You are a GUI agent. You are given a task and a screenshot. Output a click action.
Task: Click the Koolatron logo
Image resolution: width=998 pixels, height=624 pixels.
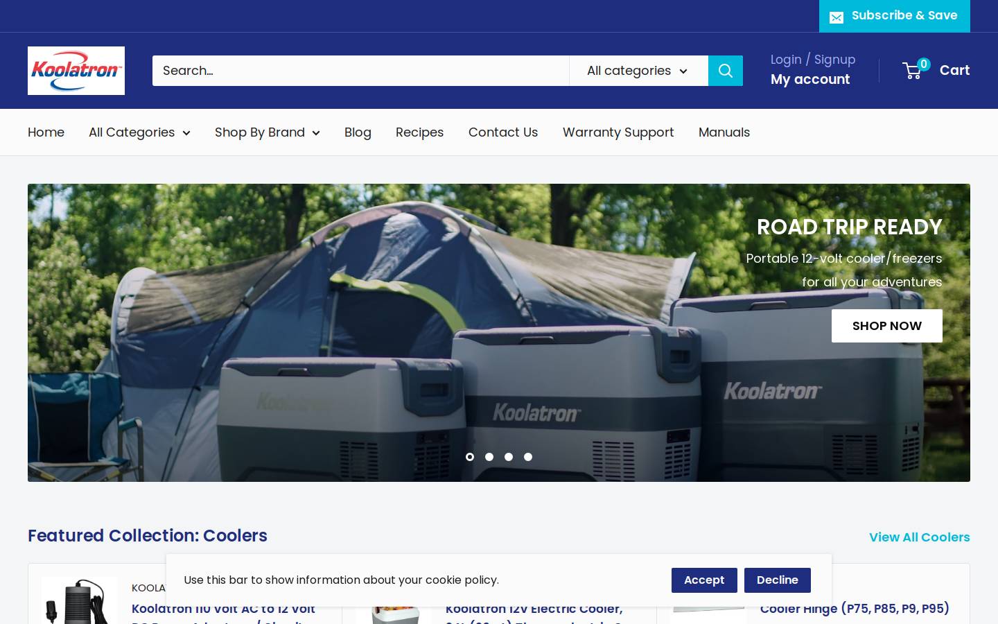click(76, 71)
